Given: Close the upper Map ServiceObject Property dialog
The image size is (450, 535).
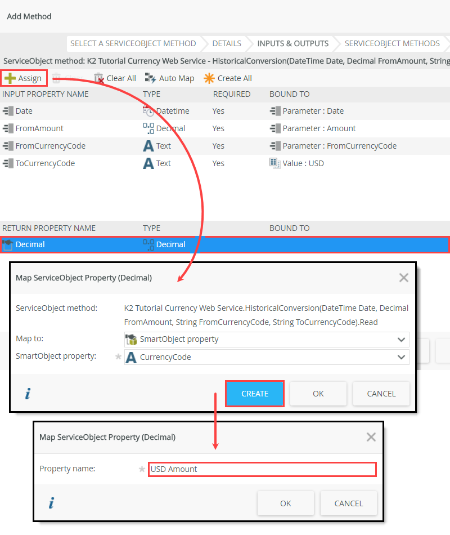Looking at the screenshot, I should click(x=404, y=278).
